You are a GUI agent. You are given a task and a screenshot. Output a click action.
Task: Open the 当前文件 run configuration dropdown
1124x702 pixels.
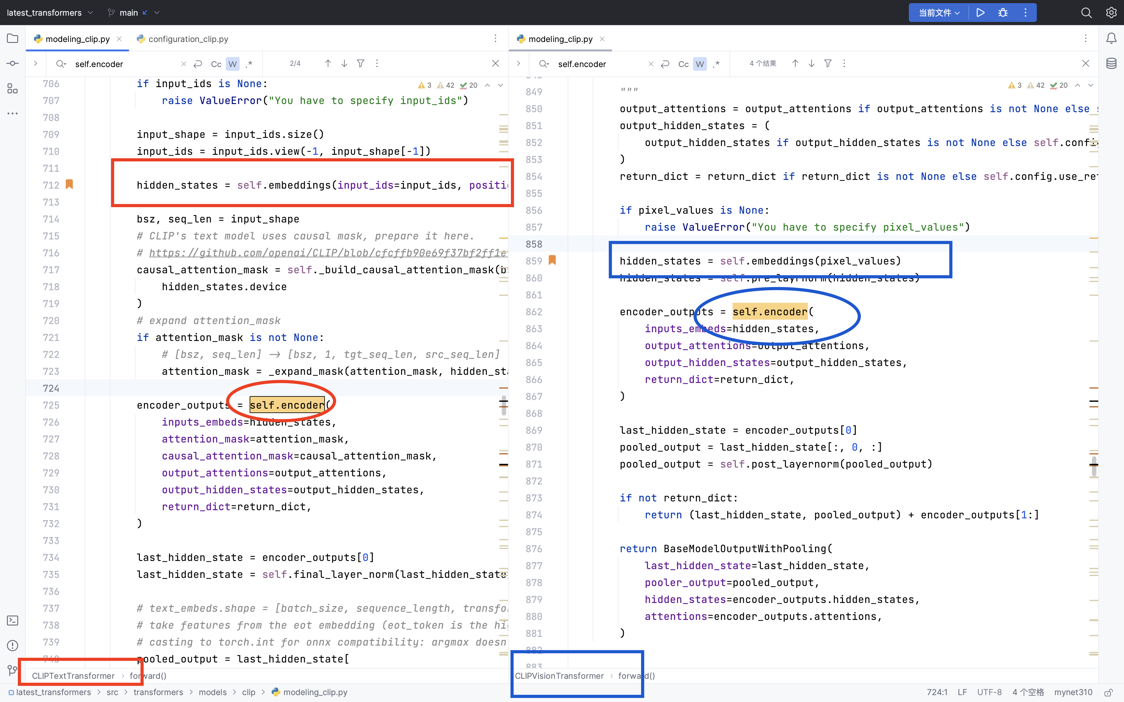939,13
